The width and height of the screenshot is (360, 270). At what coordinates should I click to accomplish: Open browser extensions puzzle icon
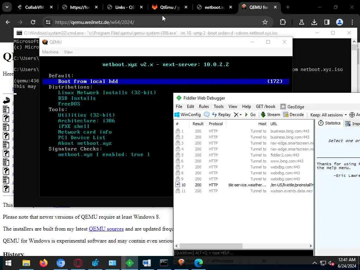(283, 22)
